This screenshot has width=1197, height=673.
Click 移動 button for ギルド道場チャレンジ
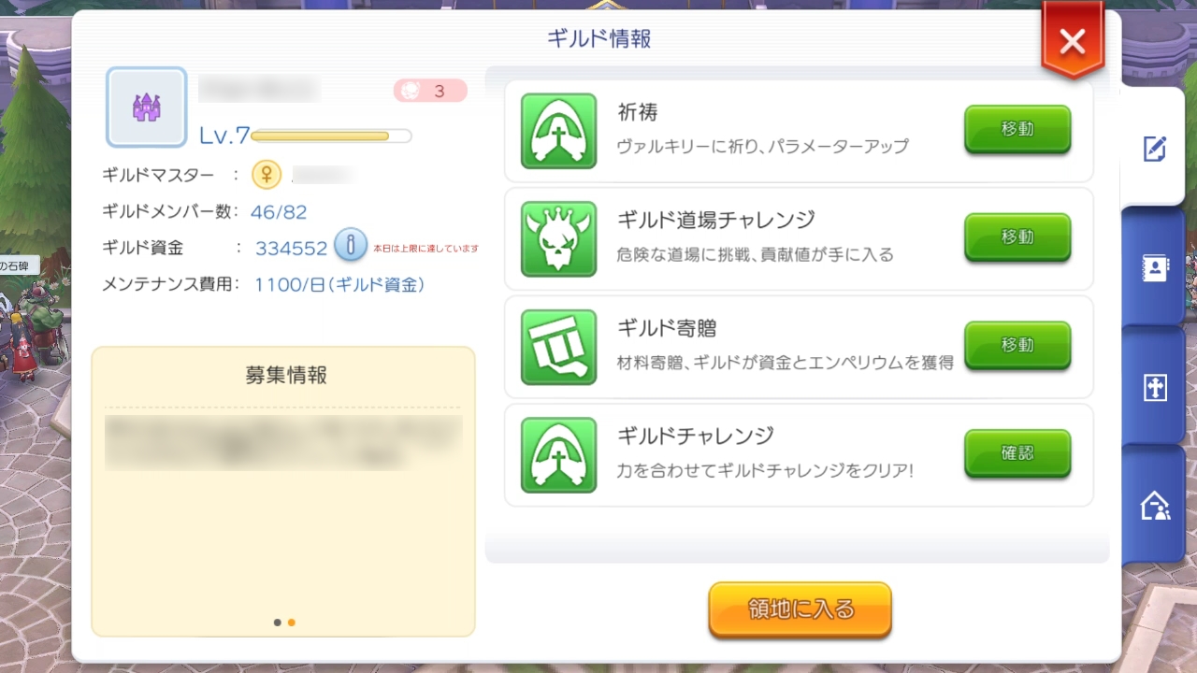(x=1017, y=237)
